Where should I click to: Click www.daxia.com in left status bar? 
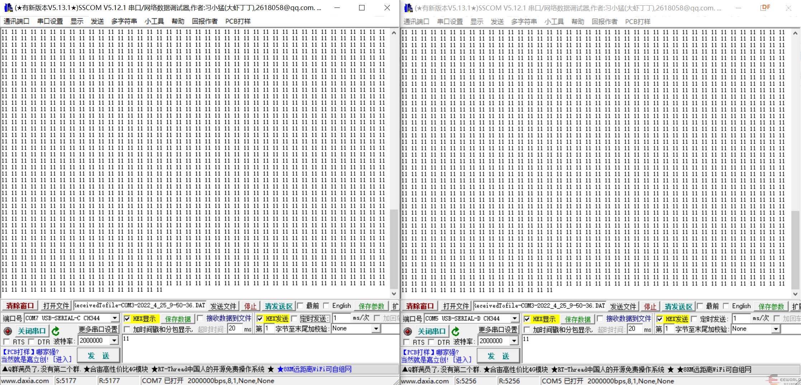click(x=25, y=381)
